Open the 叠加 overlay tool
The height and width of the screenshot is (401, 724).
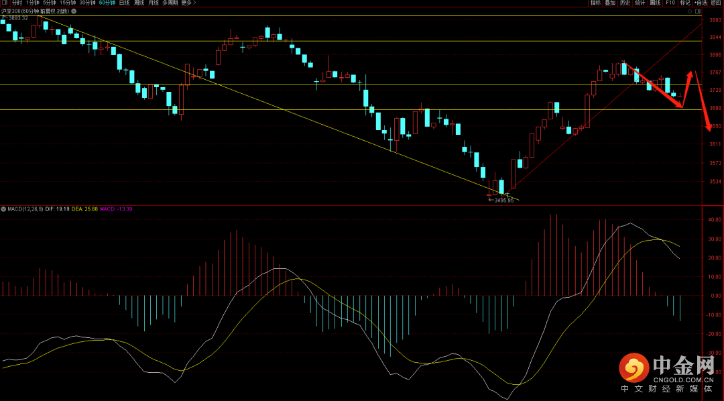coord(610,3)
